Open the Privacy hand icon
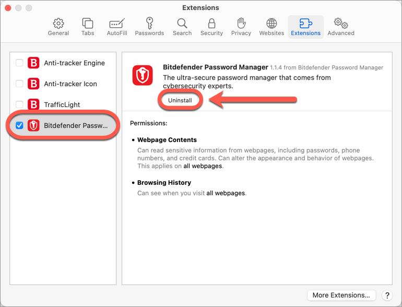Viewport: 402px width, 307px height. coord(241,23)
